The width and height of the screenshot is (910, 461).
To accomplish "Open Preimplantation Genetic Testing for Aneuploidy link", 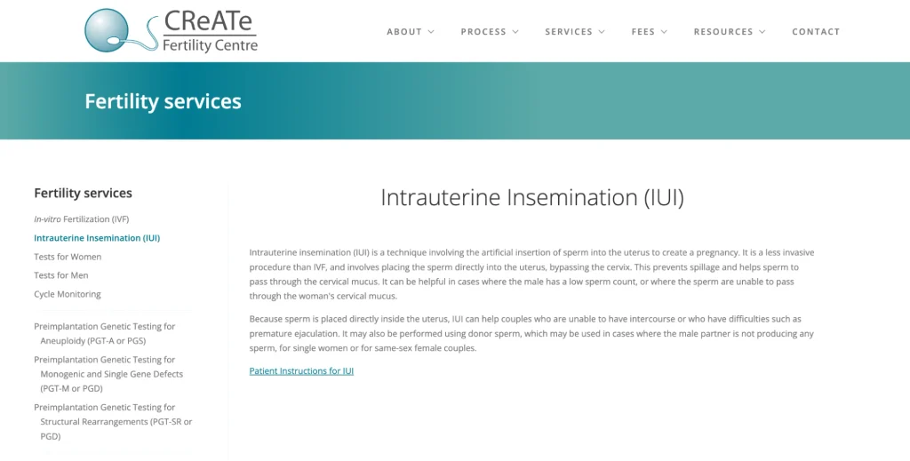I will pos(105,333).
